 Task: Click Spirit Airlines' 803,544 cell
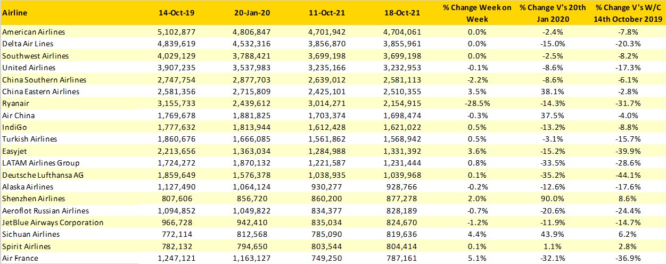327,246
